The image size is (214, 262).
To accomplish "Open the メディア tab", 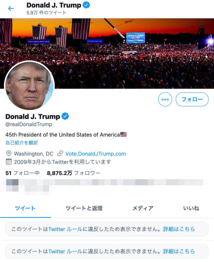I will click(x=143, y=208).
